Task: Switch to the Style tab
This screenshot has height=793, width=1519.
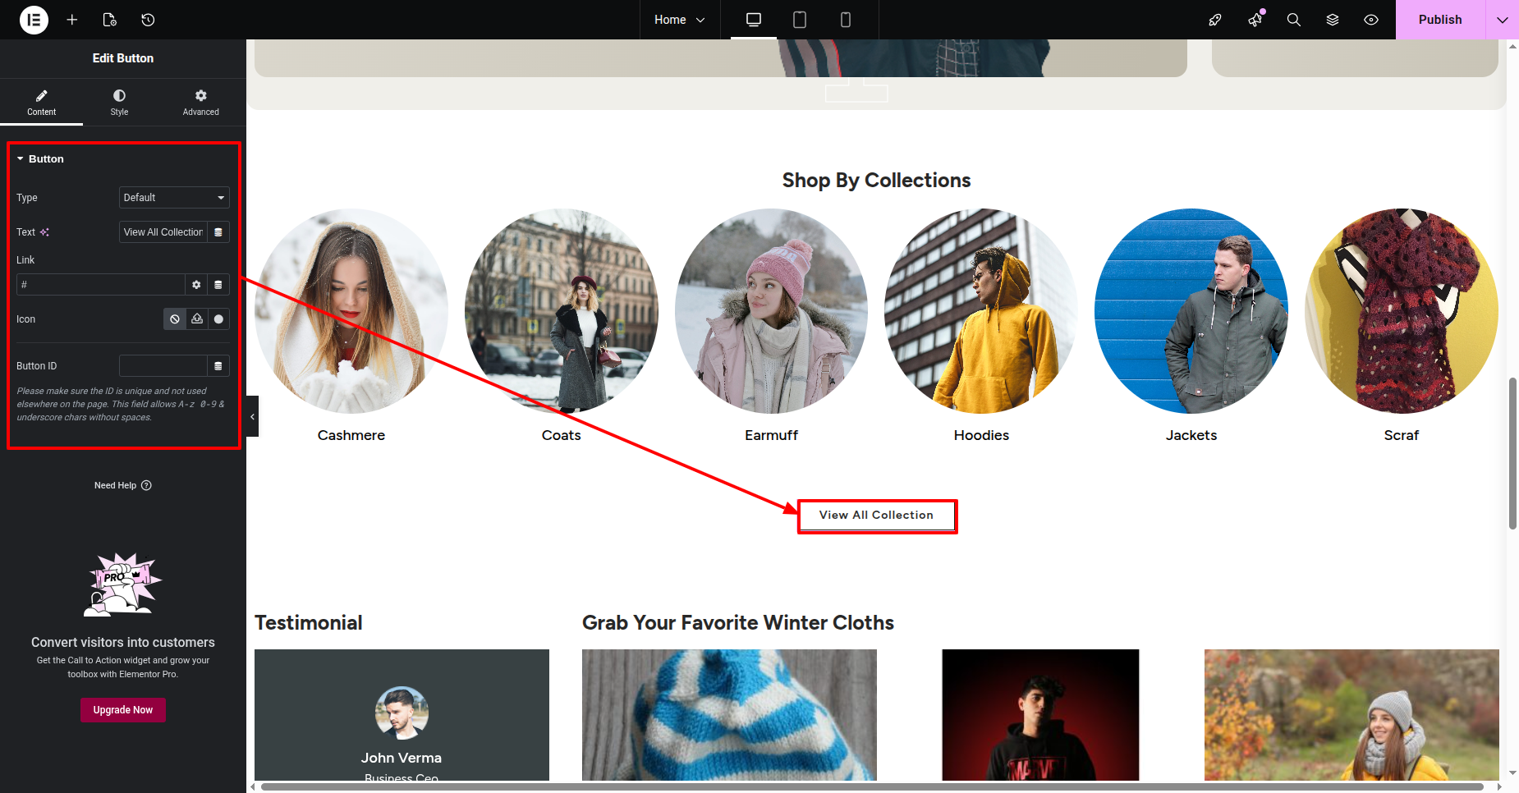Action: (119, 103)
